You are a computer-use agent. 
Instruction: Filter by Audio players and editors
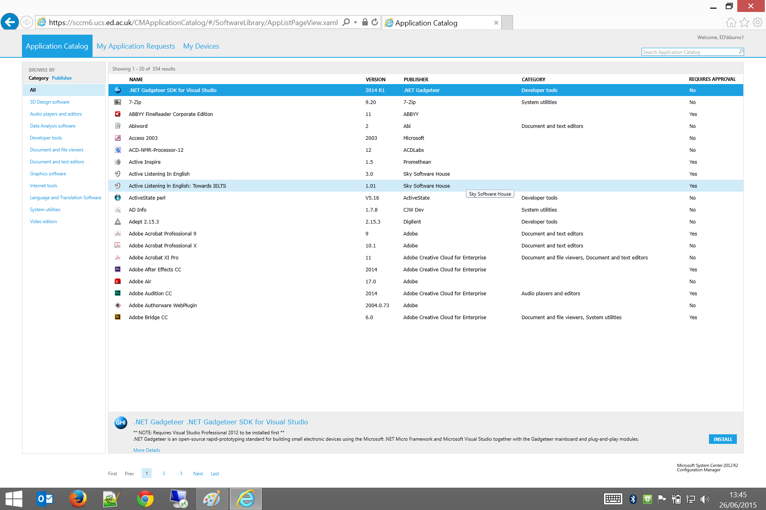56,114
